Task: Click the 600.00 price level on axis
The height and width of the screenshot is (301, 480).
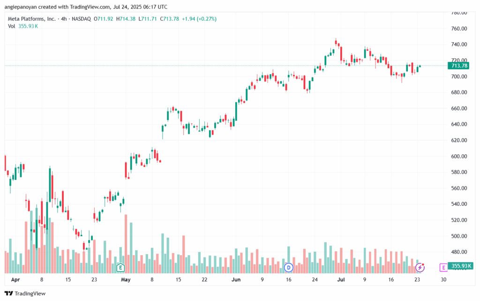Action: (459, 156)
